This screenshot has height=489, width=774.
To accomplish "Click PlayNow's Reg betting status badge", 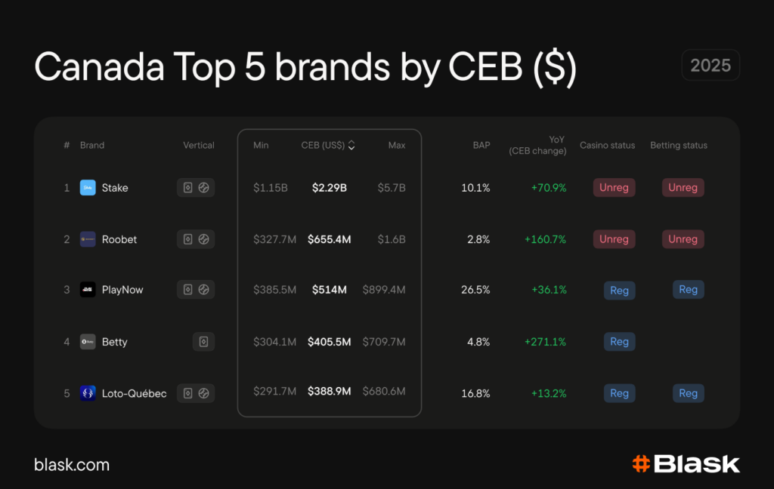I will click(688, 290).
